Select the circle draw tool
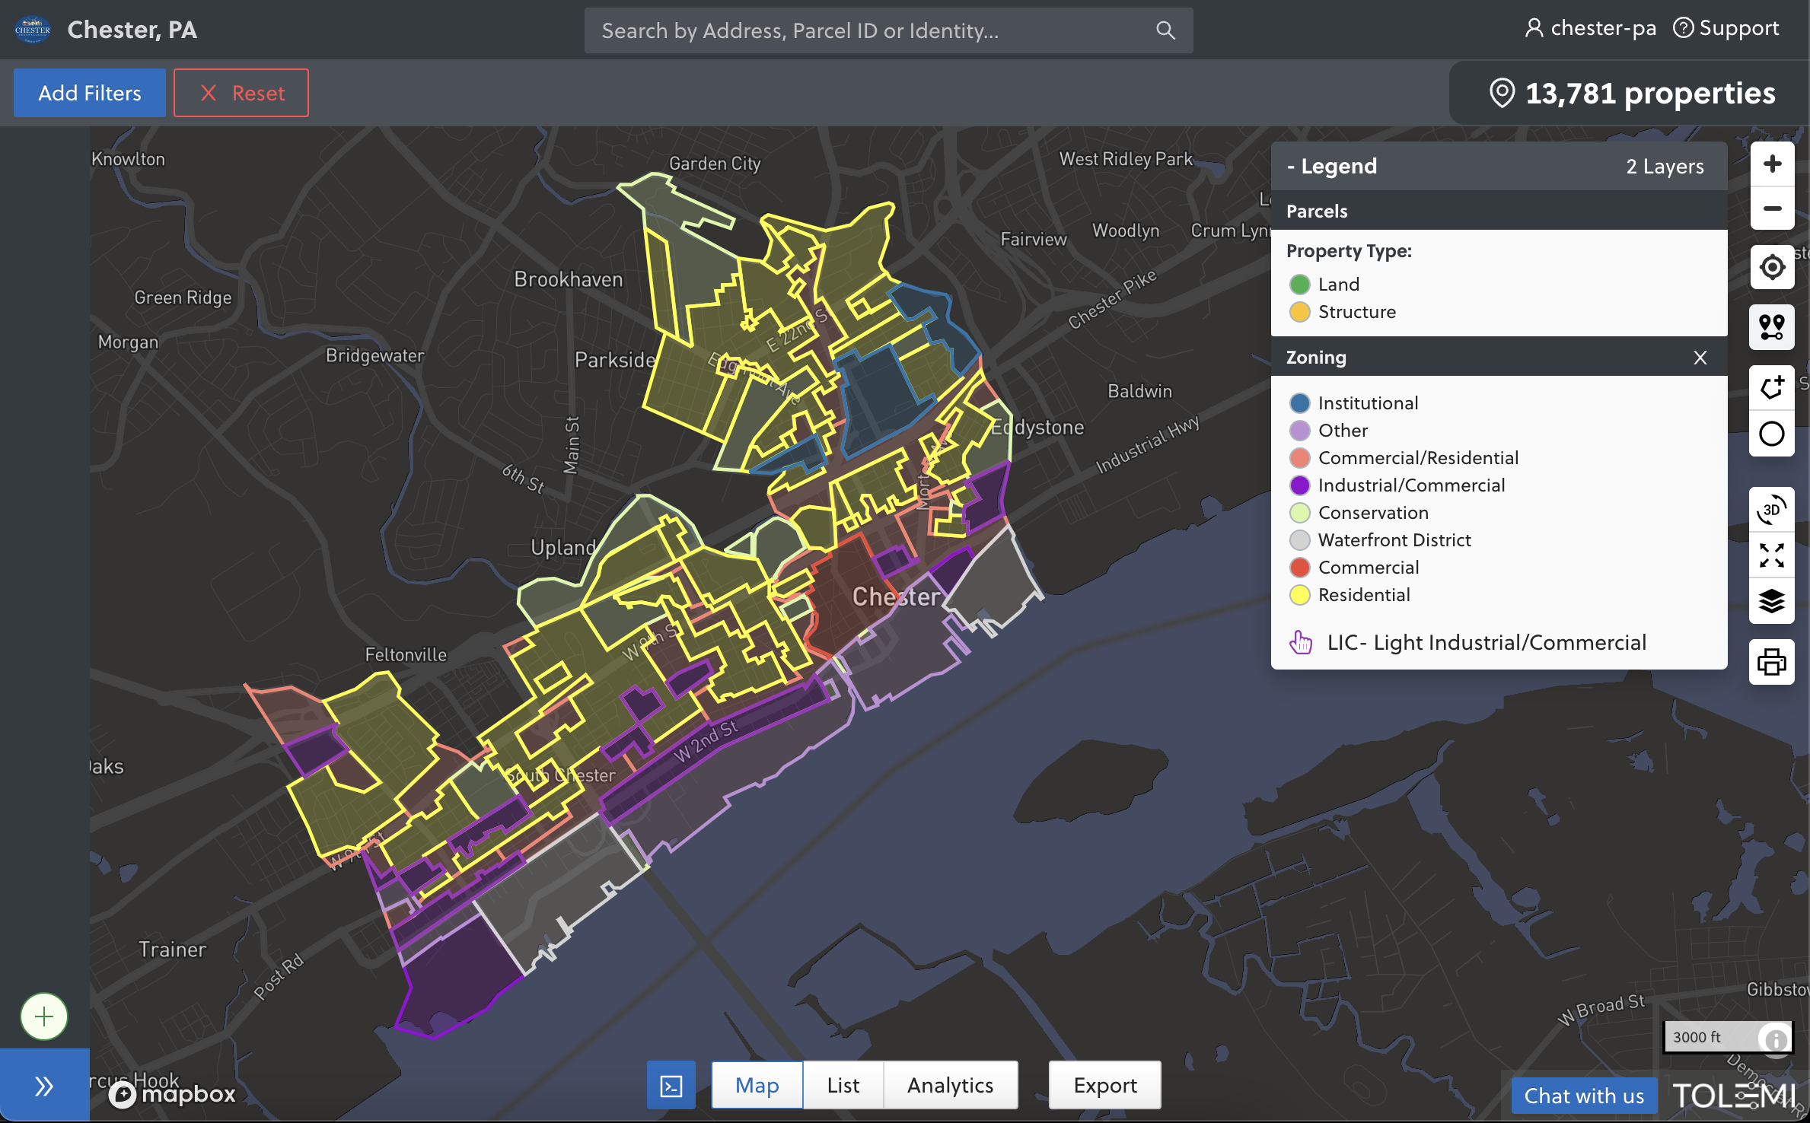The image size is (1810, 1123). (x=1772, y=434)
